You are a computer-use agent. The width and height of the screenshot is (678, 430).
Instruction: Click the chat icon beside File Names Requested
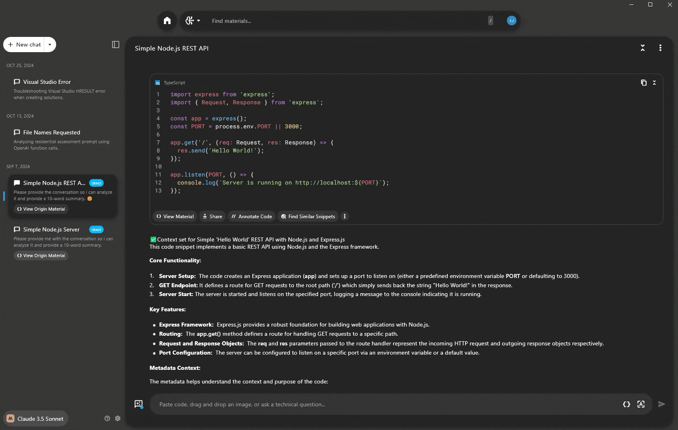click(17, 132)
